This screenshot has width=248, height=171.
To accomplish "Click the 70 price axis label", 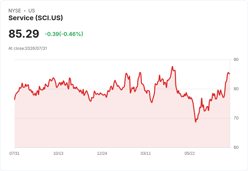I will (236, 118).
